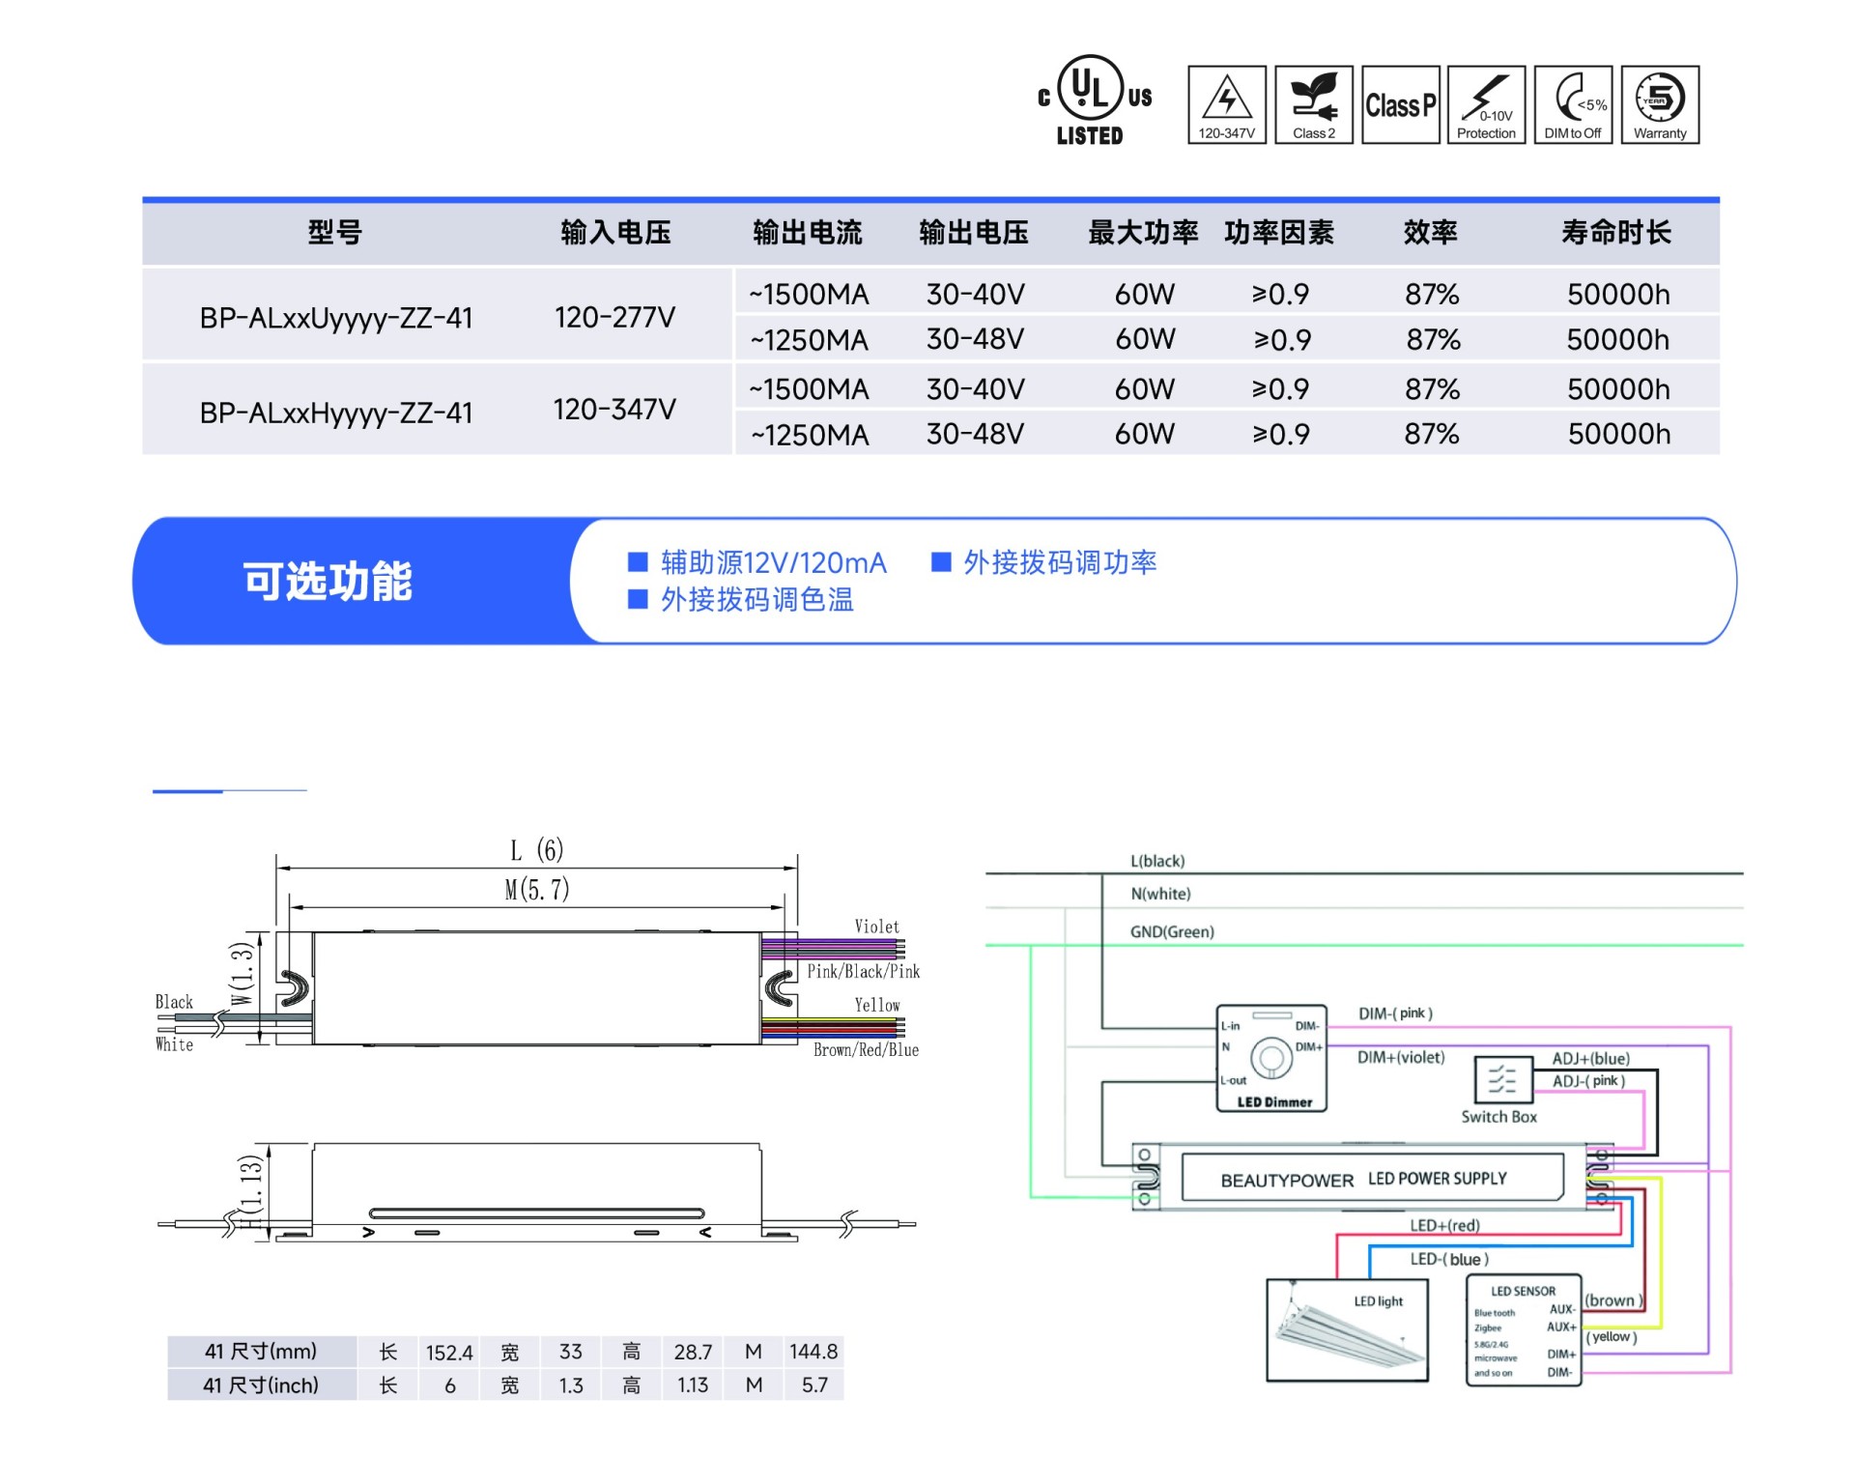
Task: Click the ADJ-(pink) wire label
Action: 1588,1081
